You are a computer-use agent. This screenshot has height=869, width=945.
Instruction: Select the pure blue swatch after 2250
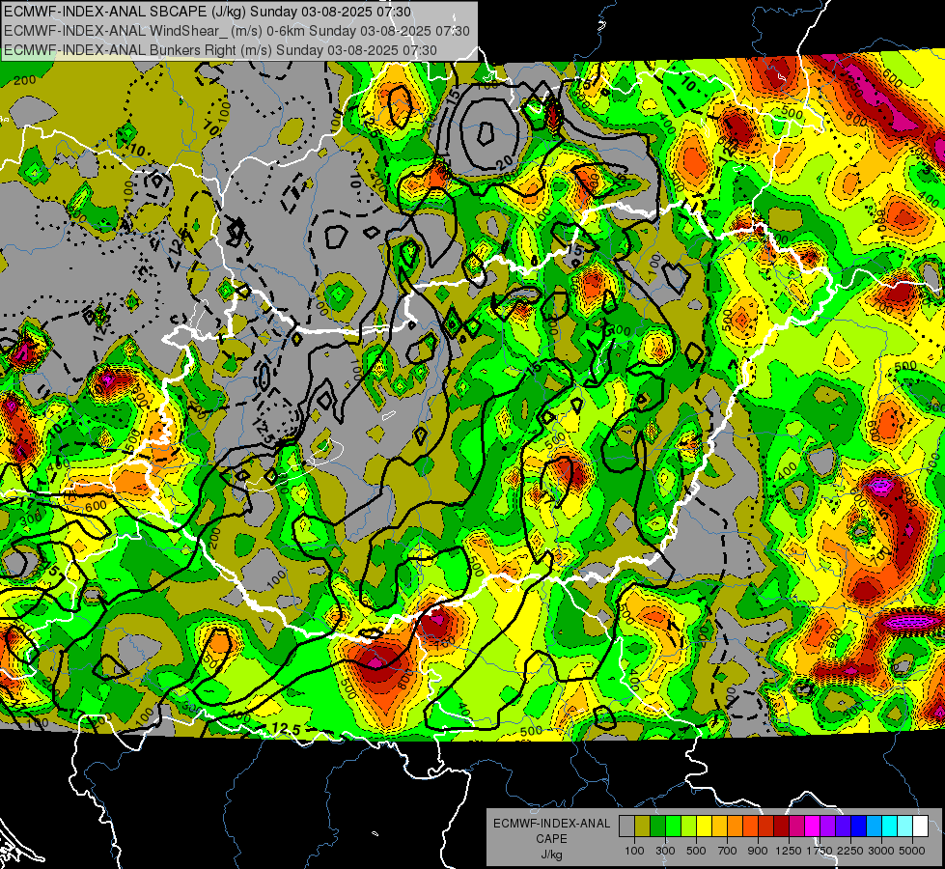(859, 827)
